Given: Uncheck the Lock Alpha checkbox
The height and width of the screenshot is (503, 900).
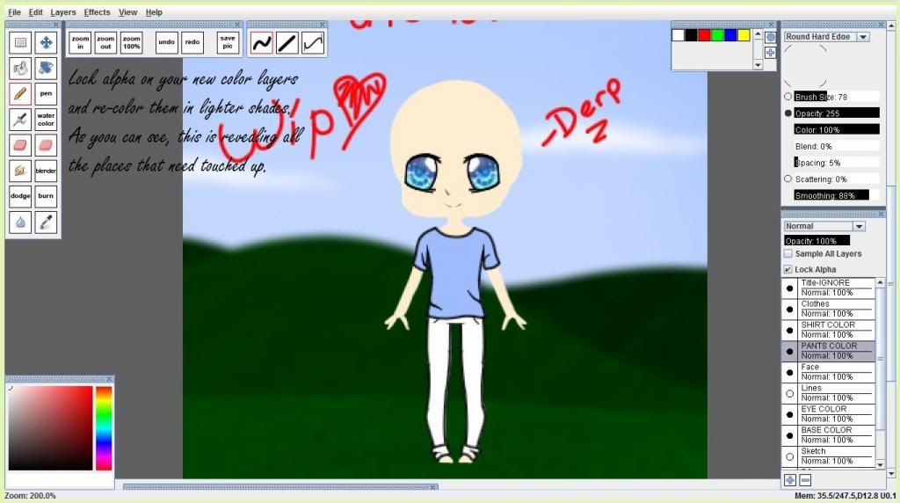Looking at the screenshot, I should (787, 269).
